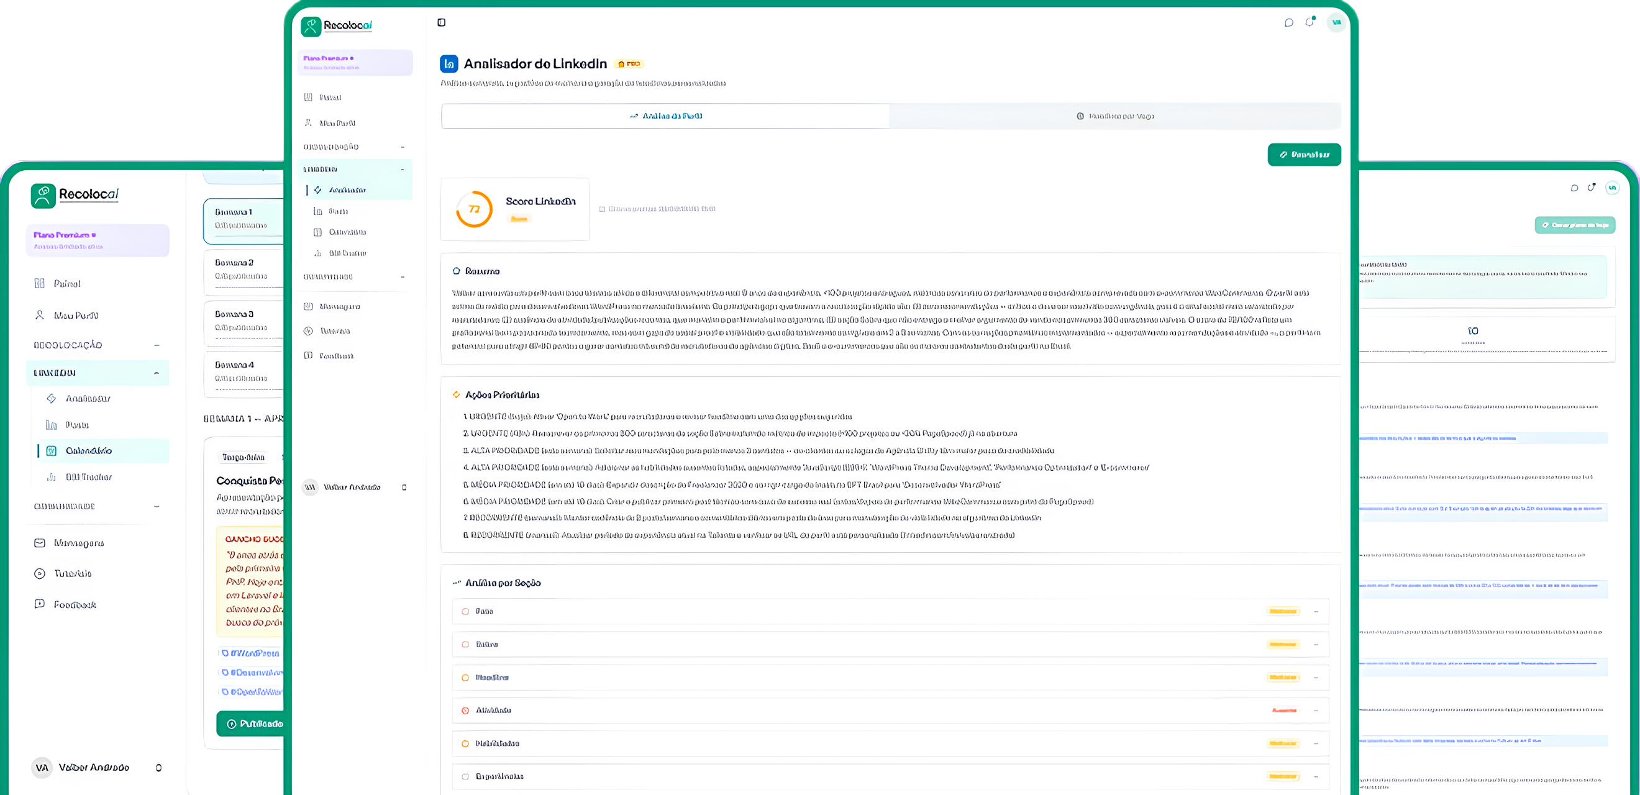
Task: Select the Semana 3 card in the left window
Action: [244, 324]
